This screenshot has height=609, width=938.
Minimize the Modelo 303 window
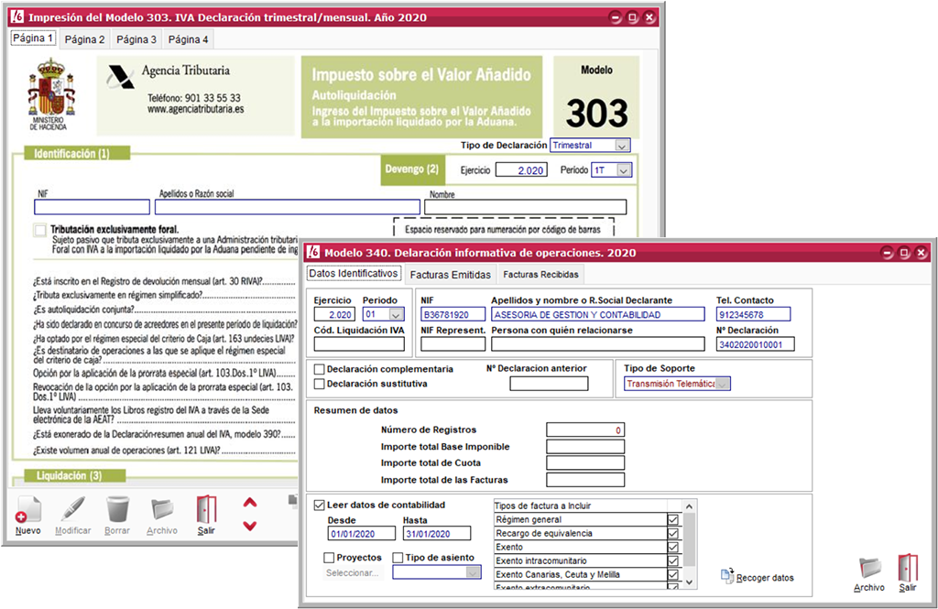[x=616, y=17]
